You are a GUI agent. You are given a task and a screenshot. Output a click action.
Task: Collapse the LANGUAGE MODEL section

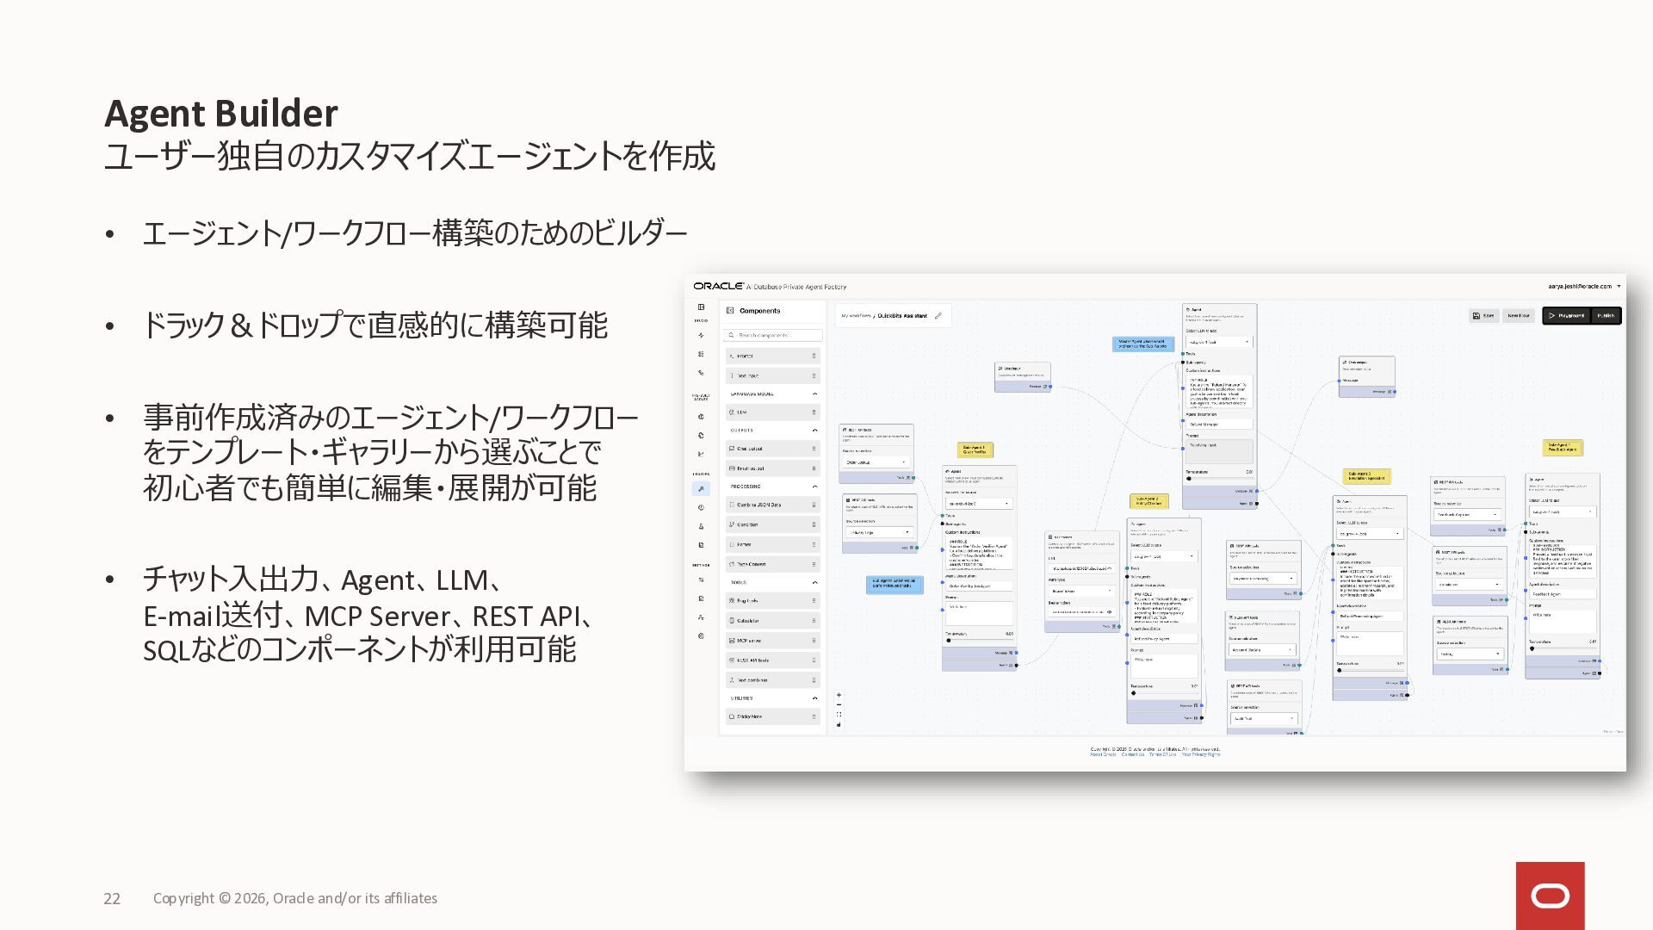click(x=814, y=394)
